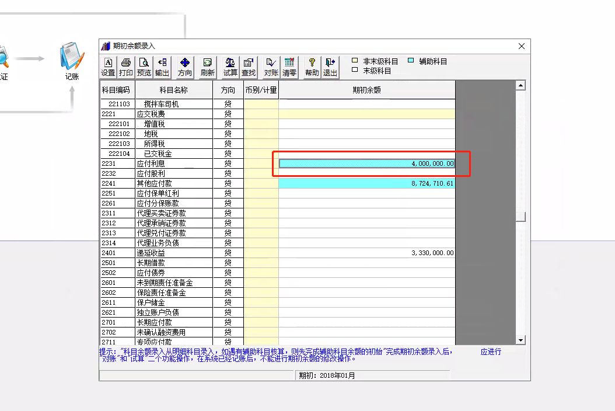
Task: Click the 币别/计量 cell for 应付股利
Action: (x=261, y=173)
